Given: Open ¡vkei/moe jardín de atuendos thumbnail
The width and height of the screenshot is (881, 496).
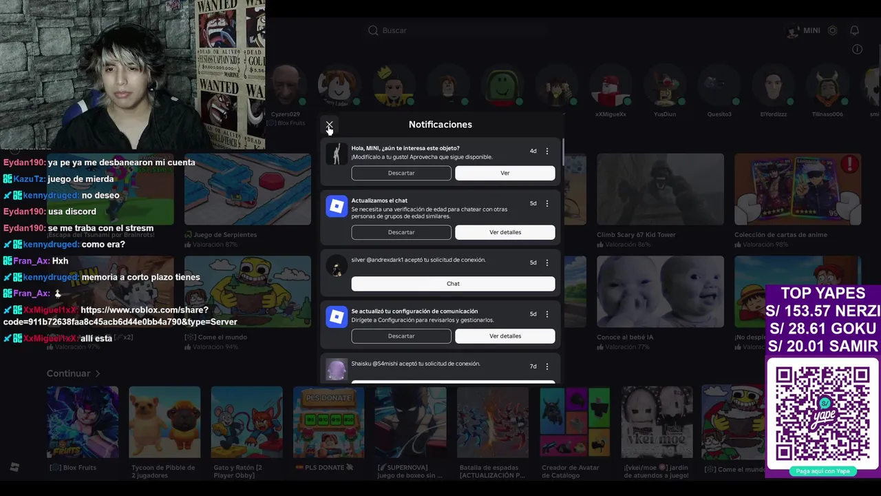Looking at the screenshot, I should tap(657, 422).
